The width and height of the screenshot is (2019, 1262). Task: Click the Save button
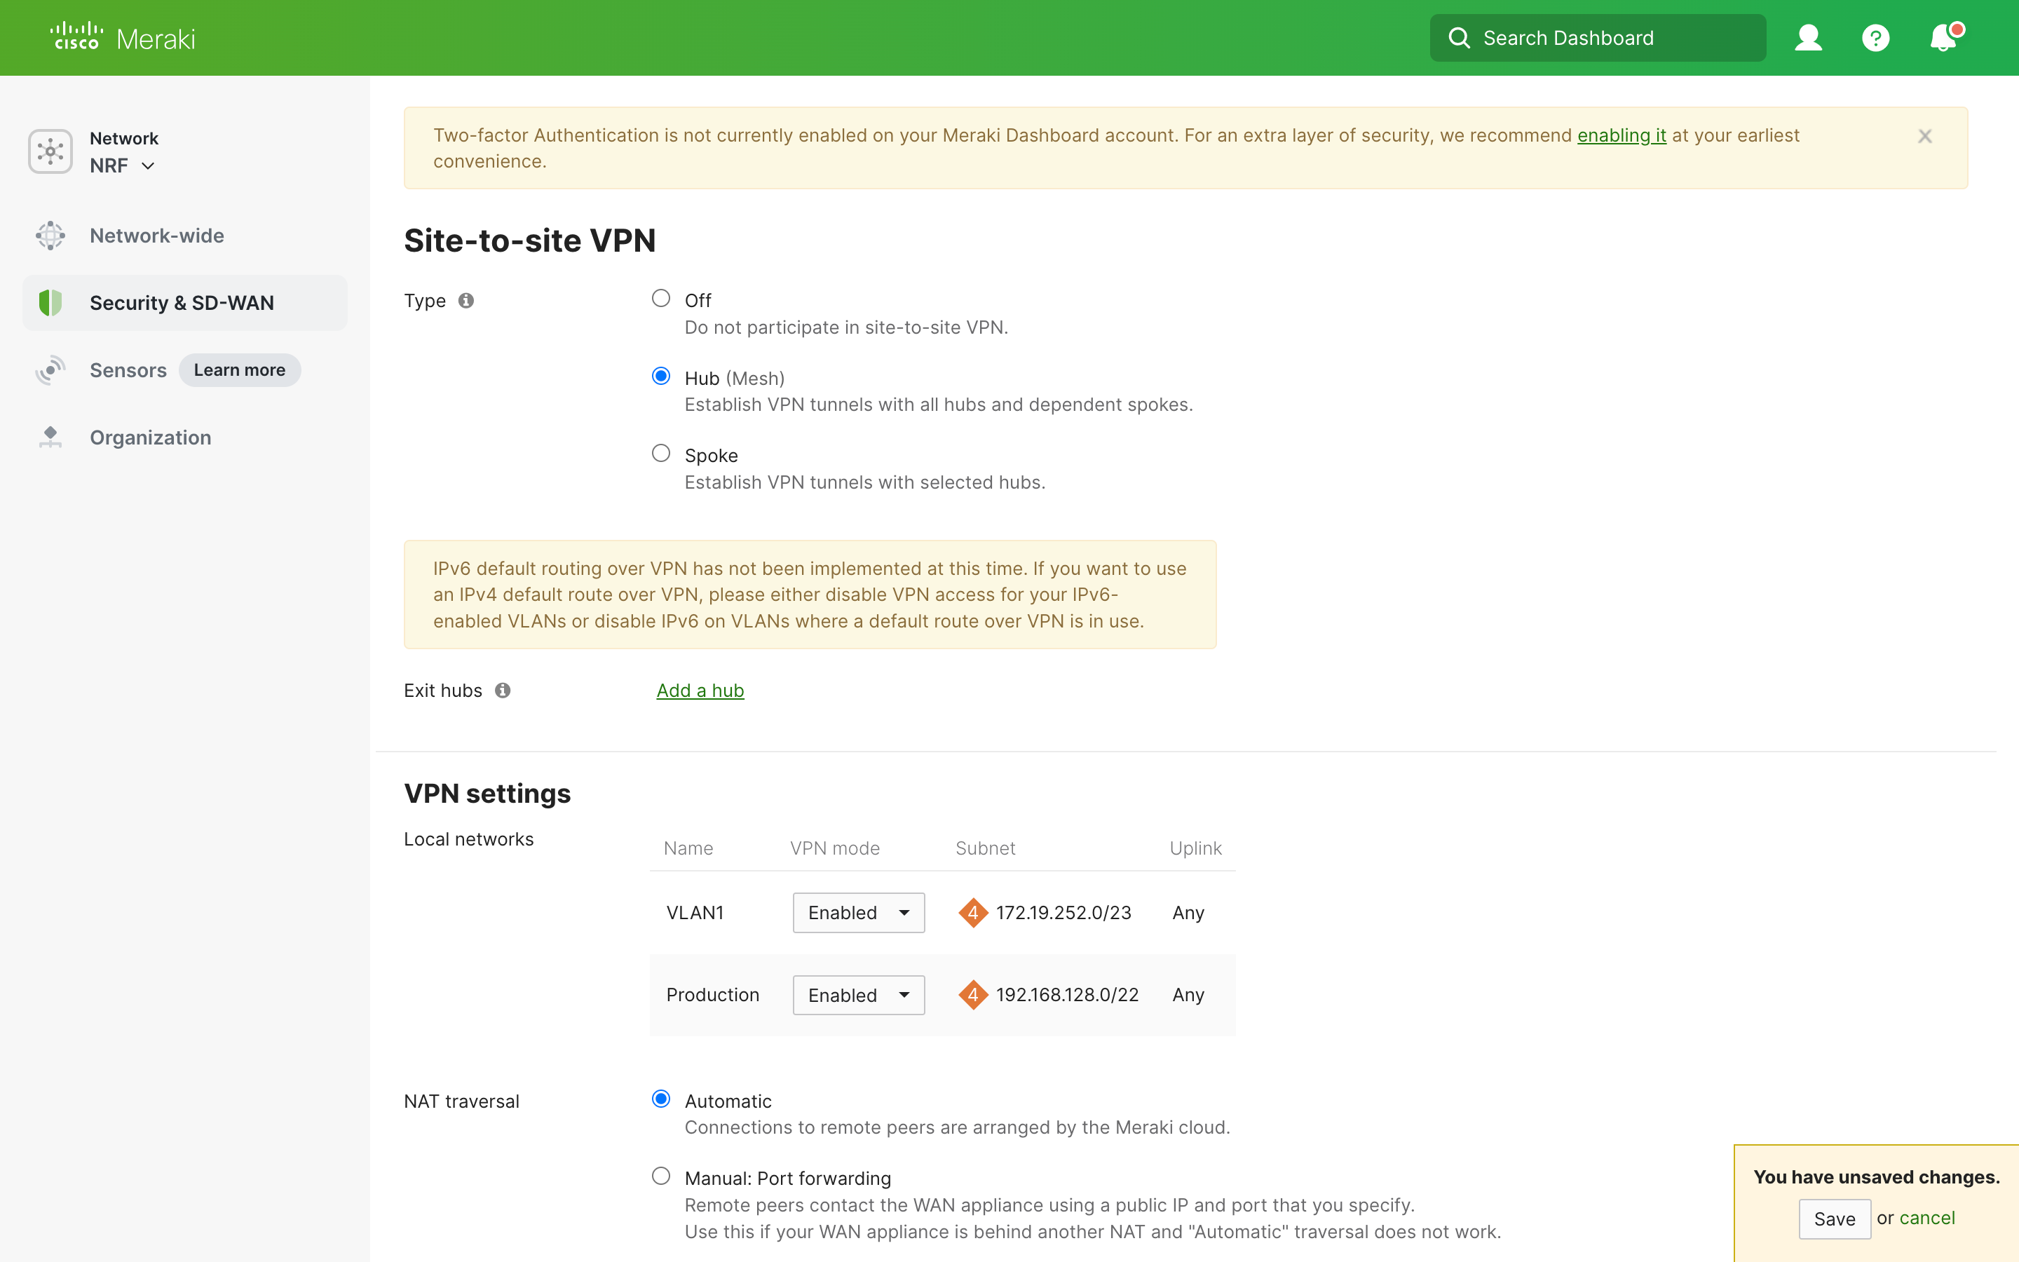1835,1219
